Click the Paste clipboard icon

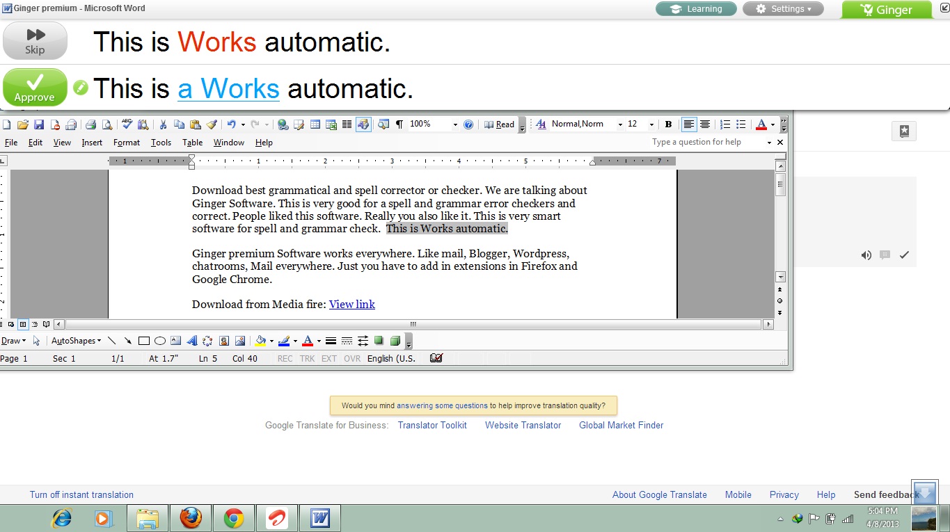pyautogui.click(x=196, y=124)
